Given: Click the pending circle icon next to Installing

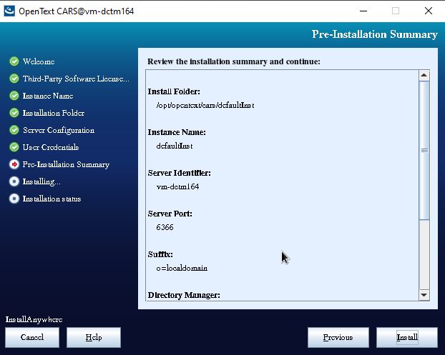Looking at the screenshot, I should click(x=14, y=181).
